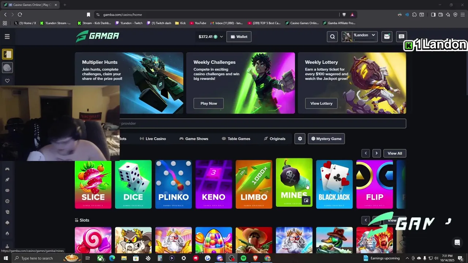This screenshot has height=263, width=468.
Task: Open the Kick bookmarks folder
Action: [x=180, y=23]
